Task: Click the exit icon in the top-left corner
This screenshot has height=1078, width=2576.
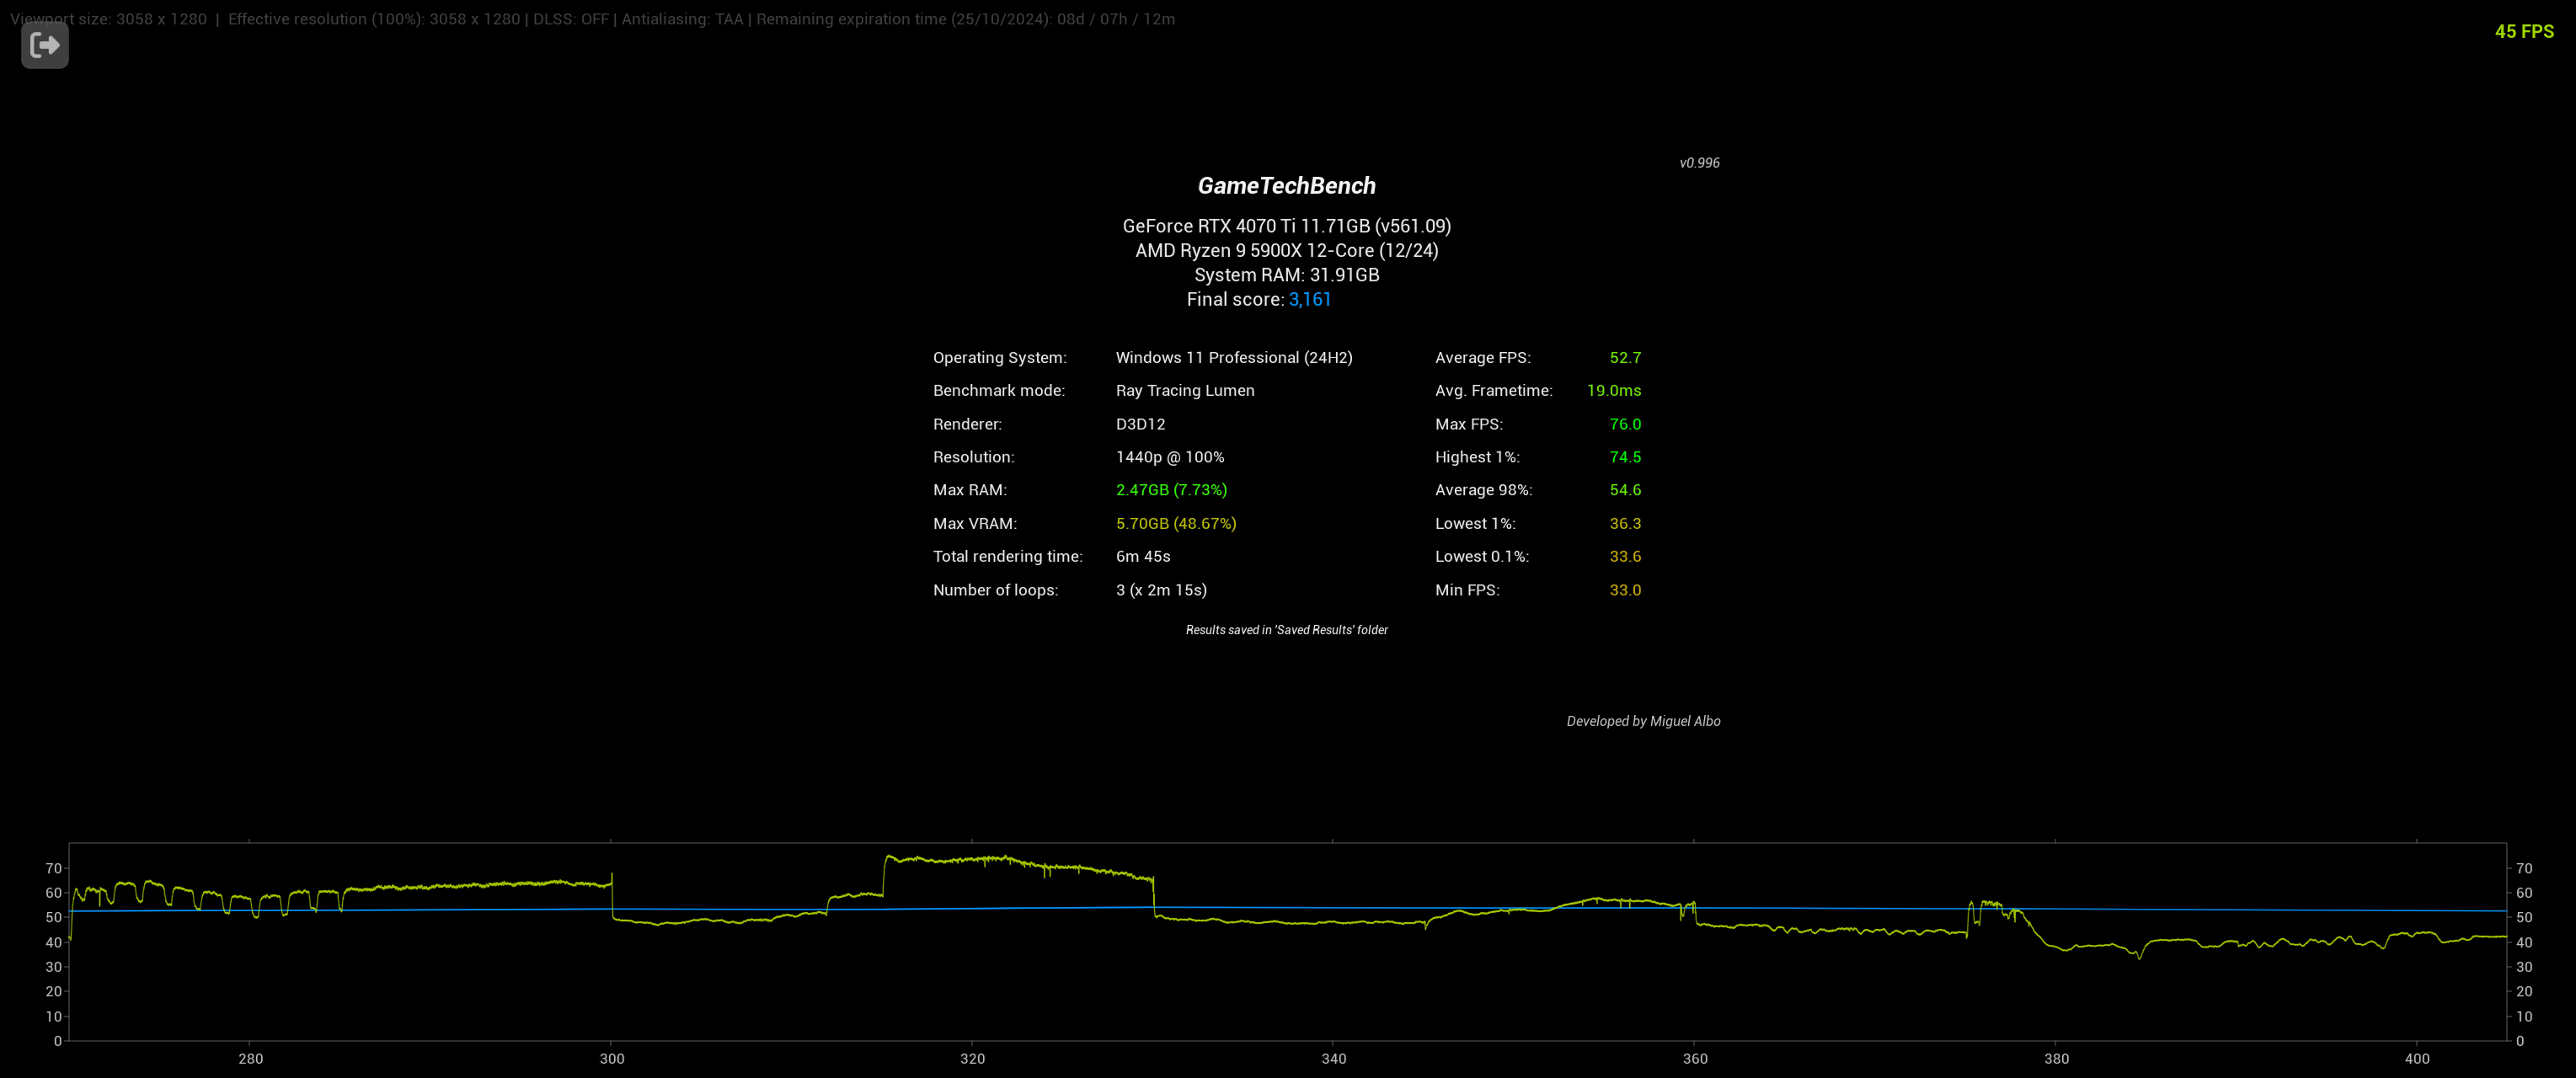Action: click(45, 45)
